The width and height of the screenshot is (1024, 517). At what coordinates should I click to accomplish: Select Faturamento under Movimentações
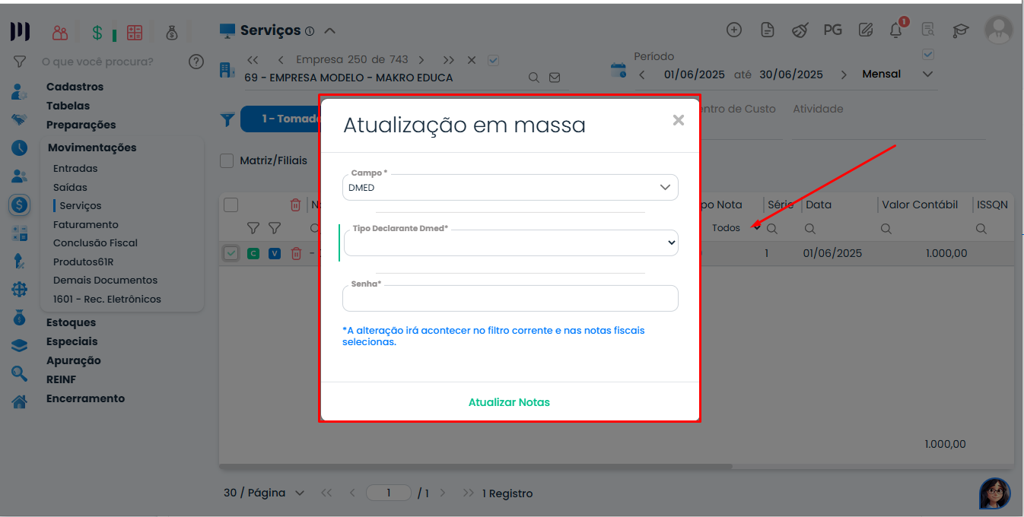86,224
